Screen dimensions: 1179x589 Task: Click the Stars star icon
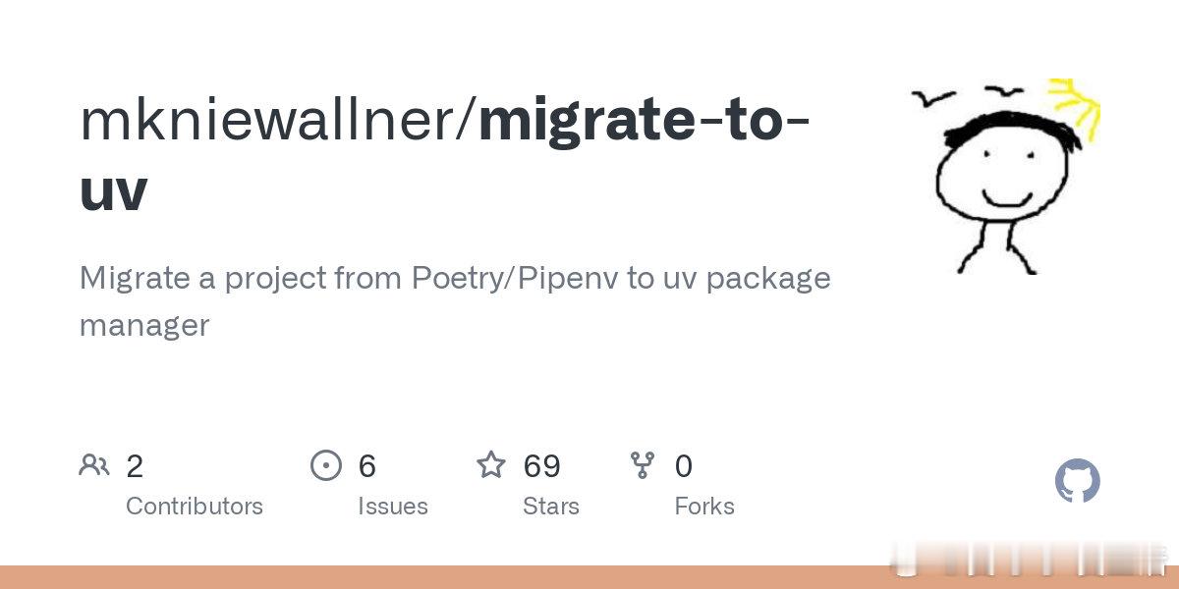pos(491,464)
